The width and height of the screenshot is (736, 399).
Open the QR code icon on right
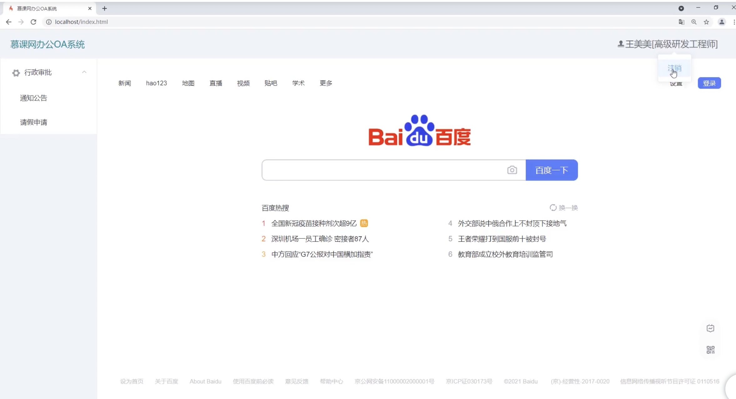point(710,350)
